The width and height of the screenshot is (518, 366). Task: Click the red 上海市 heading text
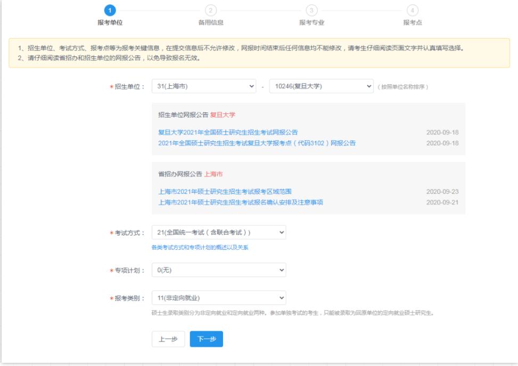[213, 174]
